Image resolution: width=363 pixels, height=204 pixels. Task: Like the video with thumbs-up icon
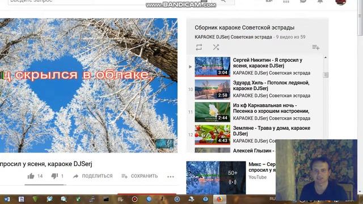[31, 176]
